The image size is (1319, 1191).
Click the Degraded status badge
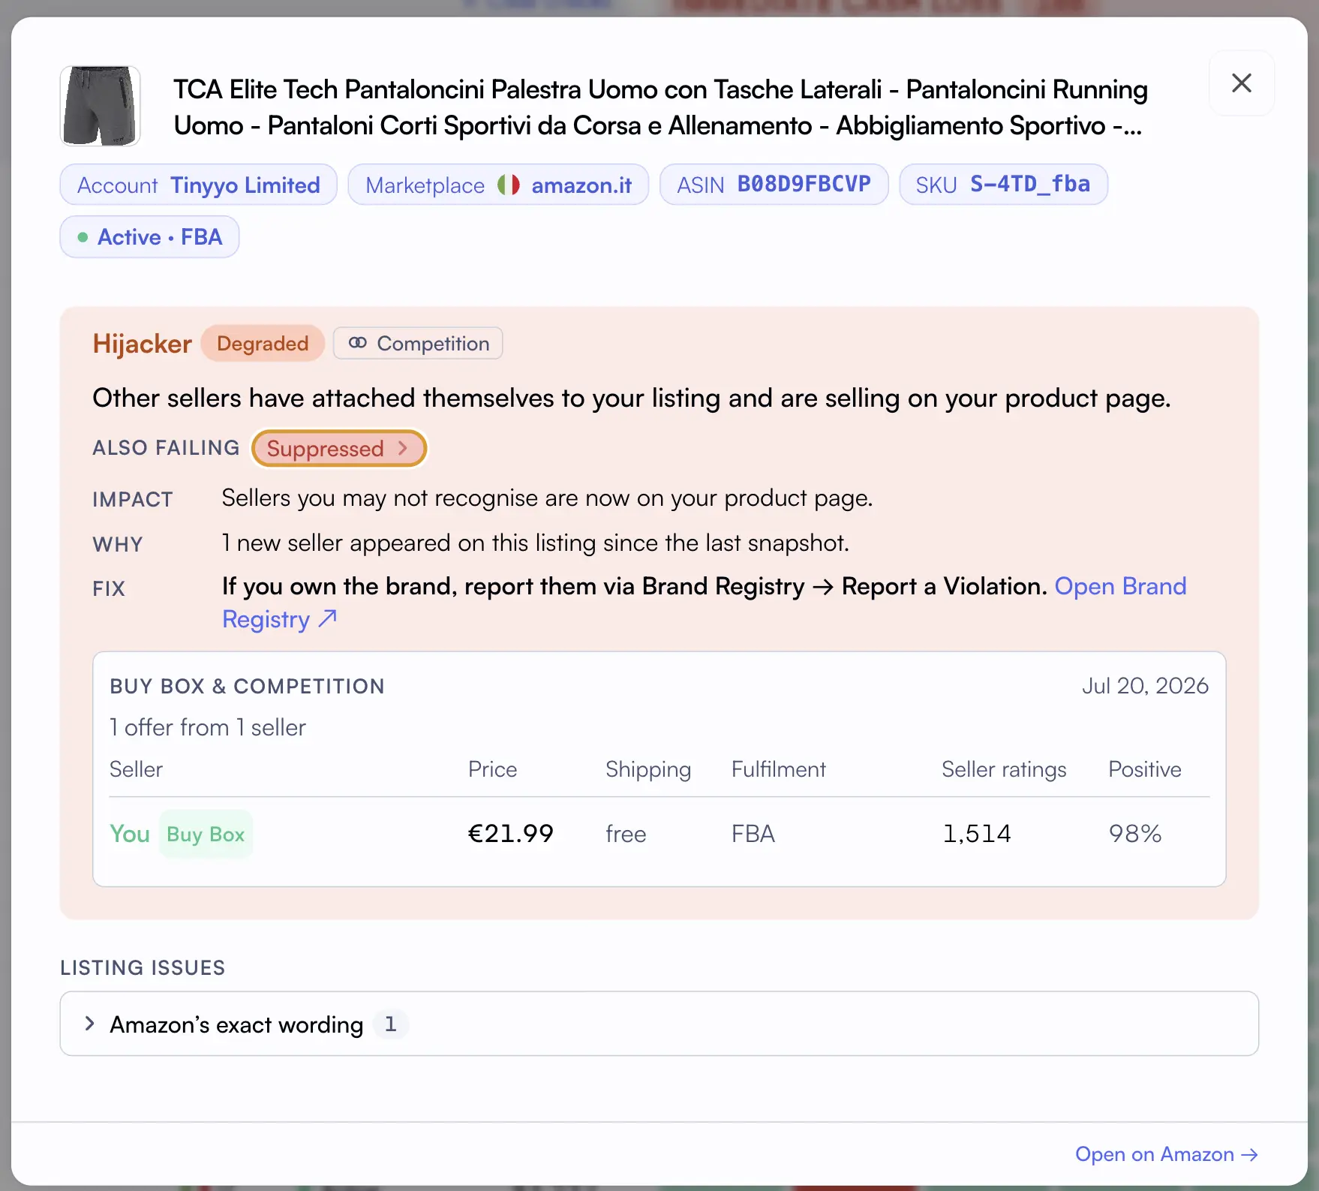[263, 344]
